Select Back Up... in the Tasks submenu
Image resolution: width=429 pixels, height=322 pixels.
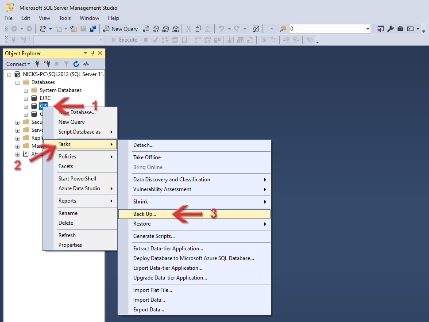(194, 214)
